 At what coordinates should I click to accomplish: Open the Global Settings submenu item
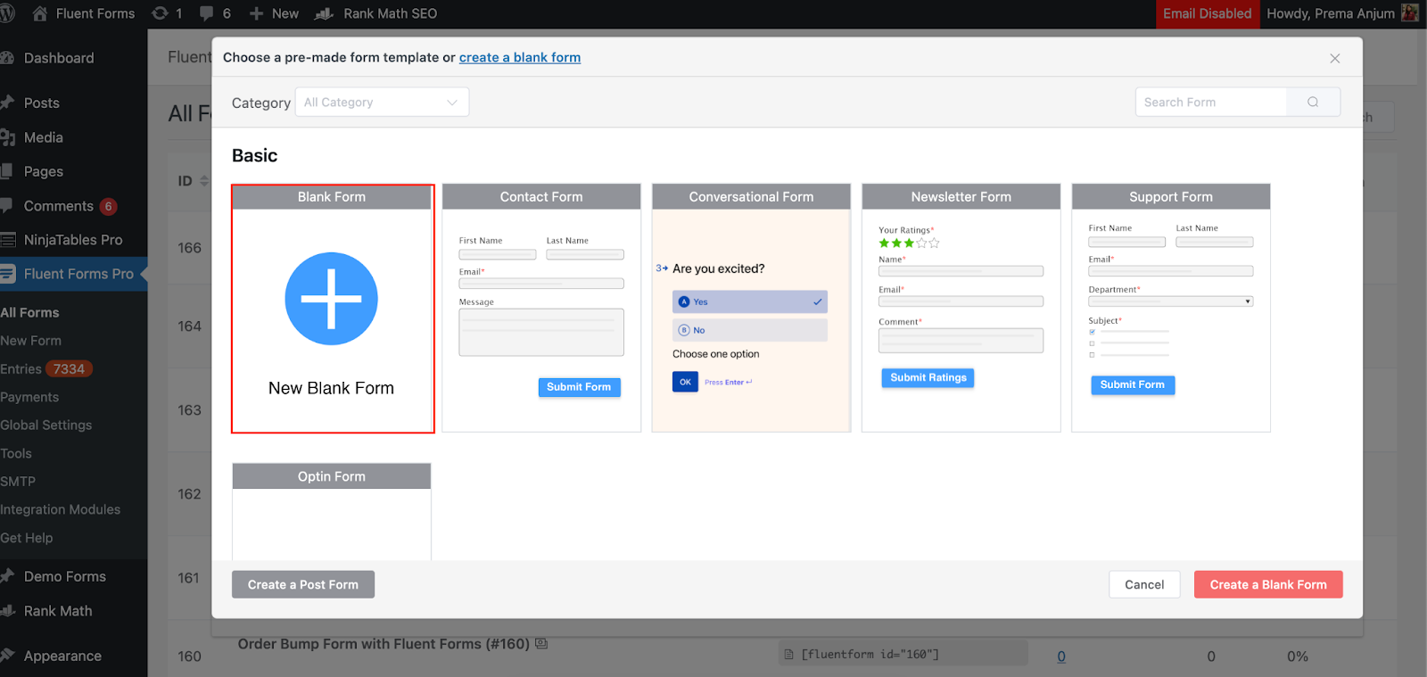point(46,425)
